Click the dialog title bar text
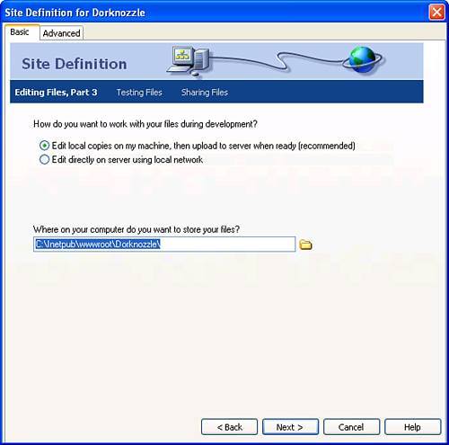The width and height of the screenshot is (449, 445). click(75, 13)
